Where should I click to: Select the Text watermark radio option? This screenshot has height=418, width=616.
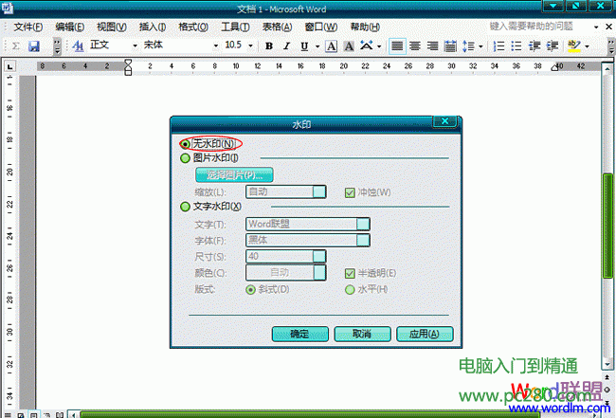point(185,207)
